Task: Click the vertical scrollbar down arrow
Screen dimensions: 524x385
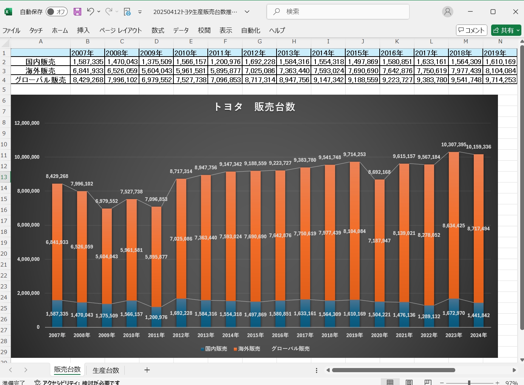Action: pyautogui.click(x=522, y=360)
